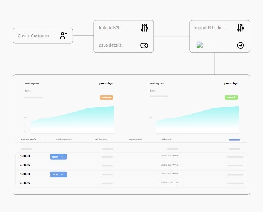The height and width of the screenshot is (212, 263).
Task: Click the broken image thumbnail in Import PDF docs
Action: [203, 46]
